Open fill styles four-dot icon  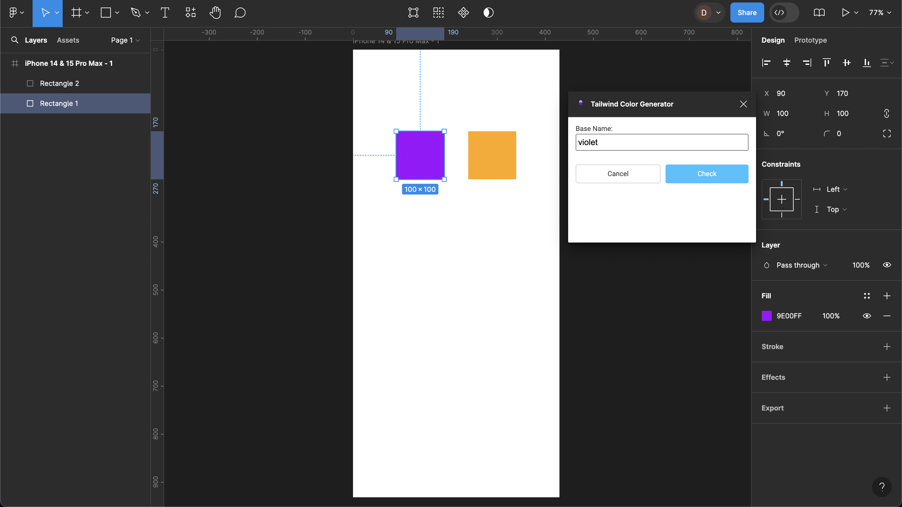867,296
